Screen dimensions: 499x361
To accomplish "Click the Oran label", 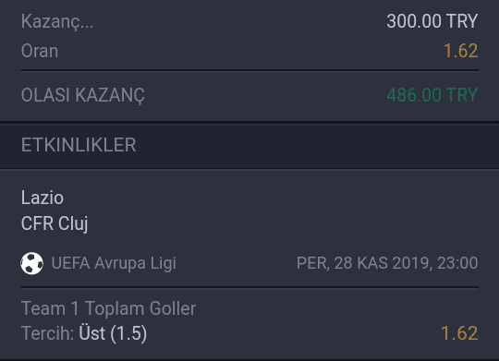I will tap(40, 51).
